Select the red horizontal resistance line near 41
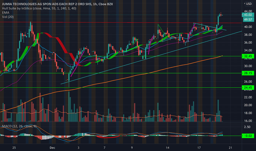The image size is (256, 151). pos(121,23)
